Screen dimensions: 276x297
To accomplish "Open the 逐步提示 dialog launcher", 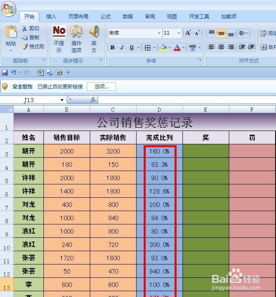I will click(x=101, y=60).
